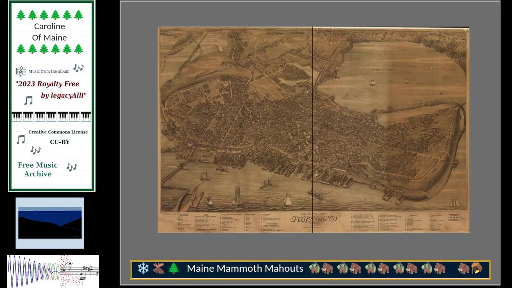Click the "Of Maine" text
The image size is (512, 288).
tap(49, 38)
